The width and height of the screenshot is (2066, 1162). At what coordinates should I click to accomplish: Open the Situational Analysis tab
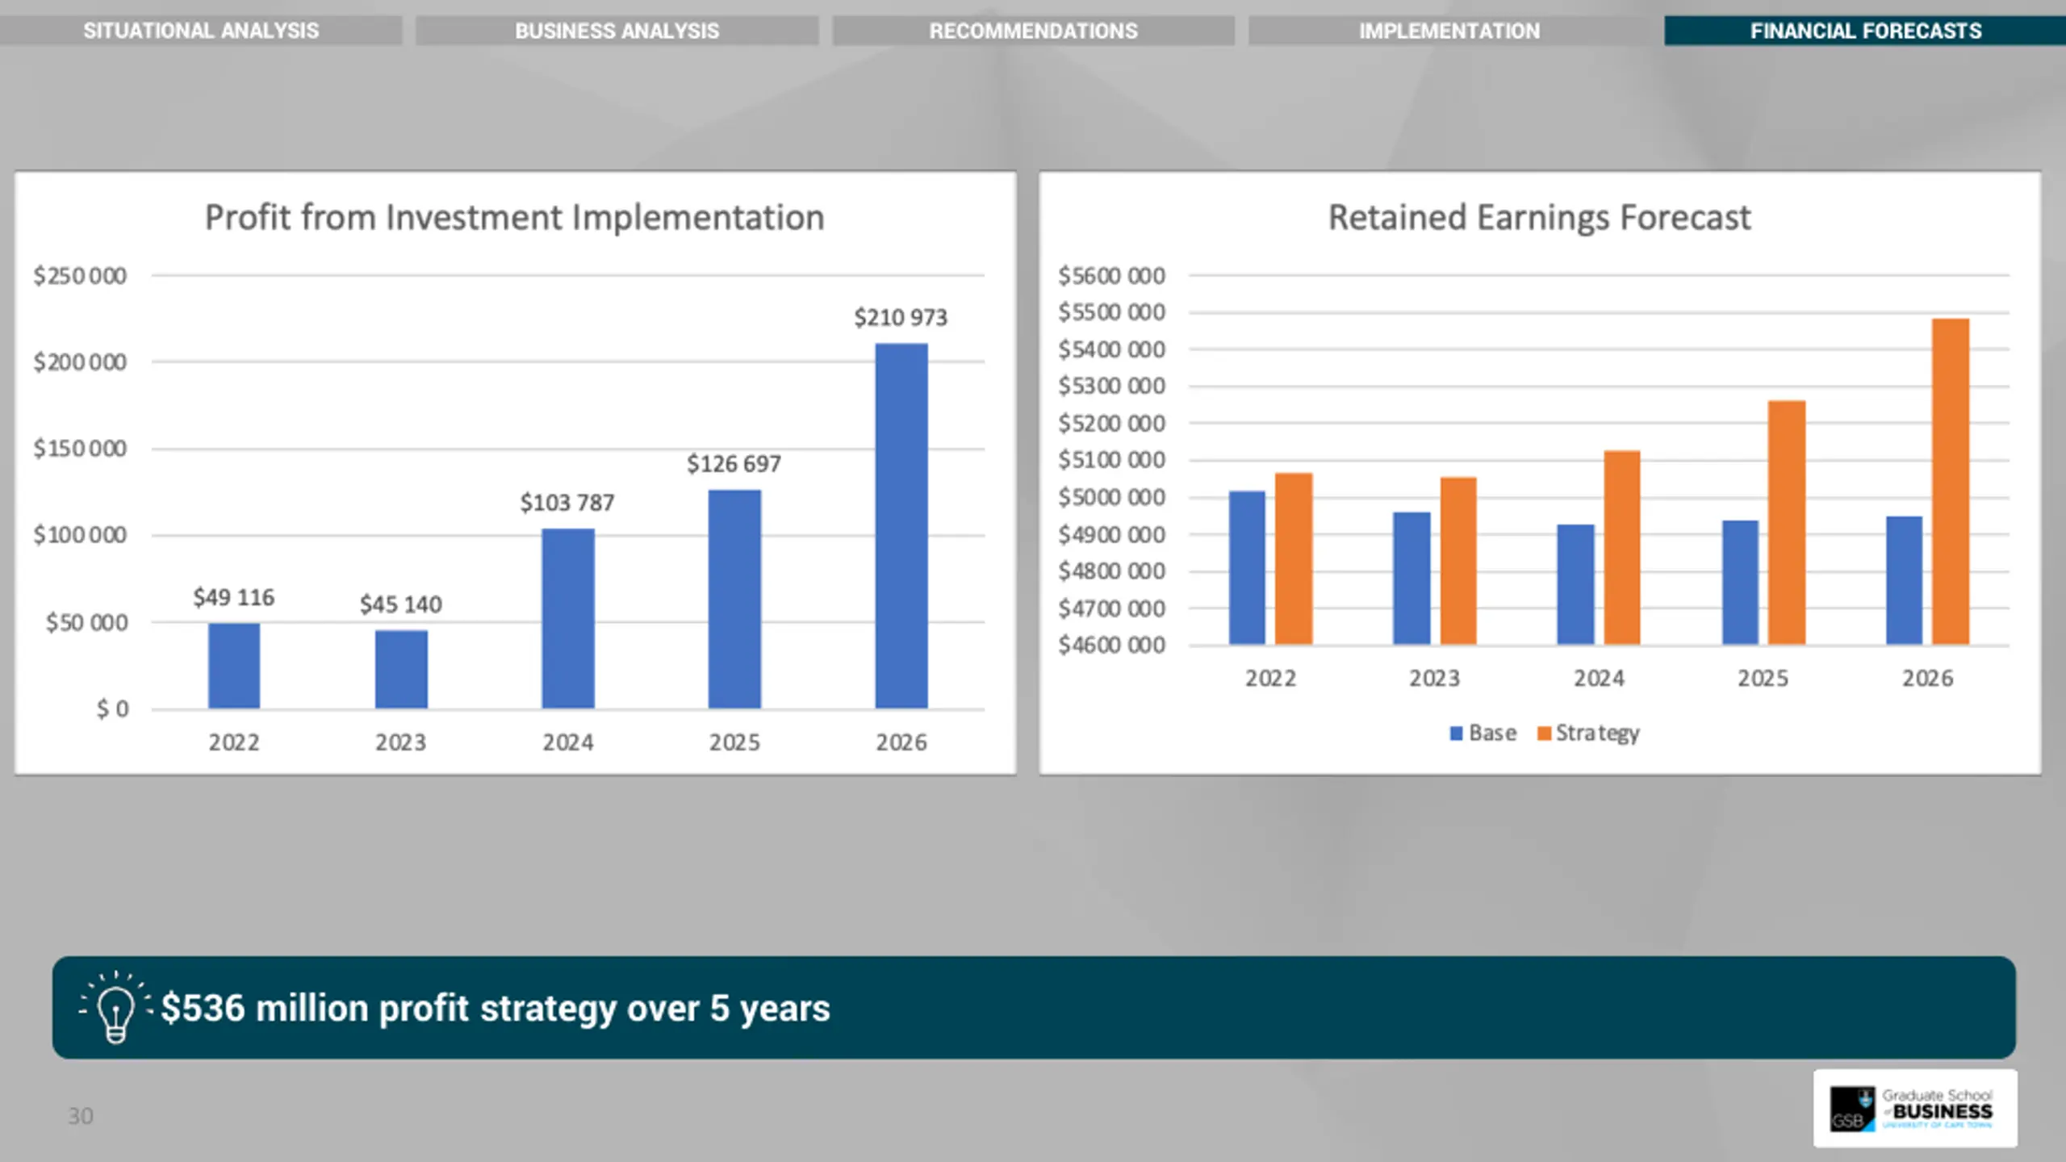tap(201, 31)
